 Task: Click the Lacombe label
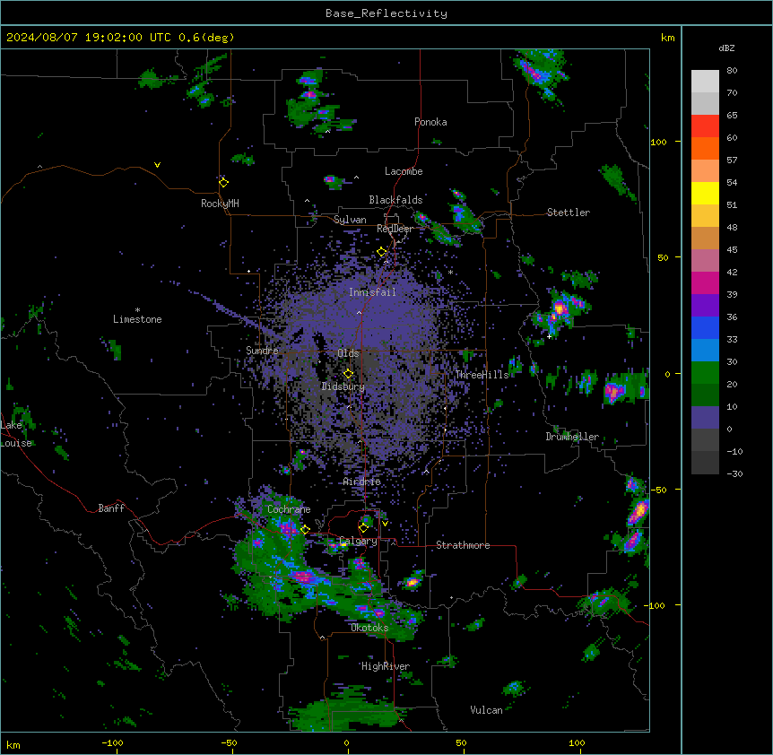[x=404, y=171]
